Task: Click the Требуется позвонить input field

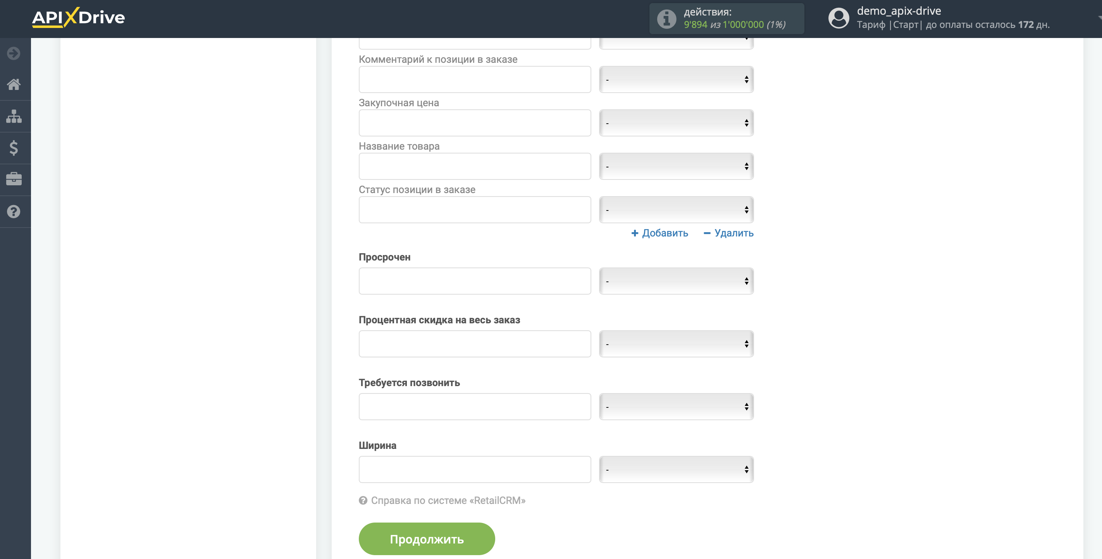Action: click(475, 407)
